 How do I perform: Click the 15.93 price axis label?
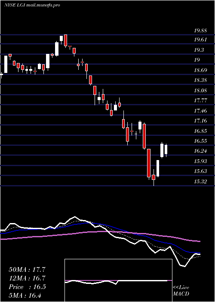(x=200, y=161)
